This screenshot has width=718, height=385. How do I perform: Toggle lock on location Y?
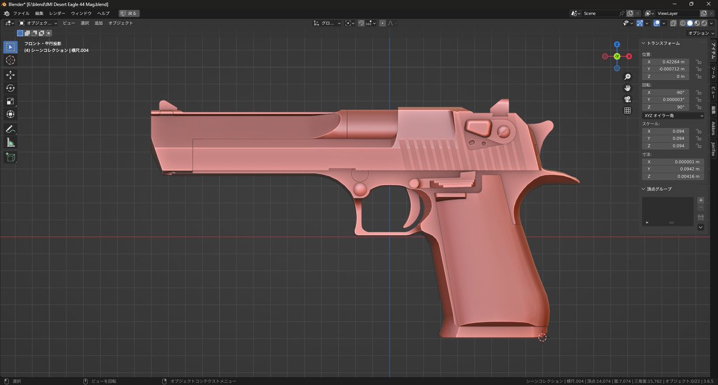click(699, 69)
